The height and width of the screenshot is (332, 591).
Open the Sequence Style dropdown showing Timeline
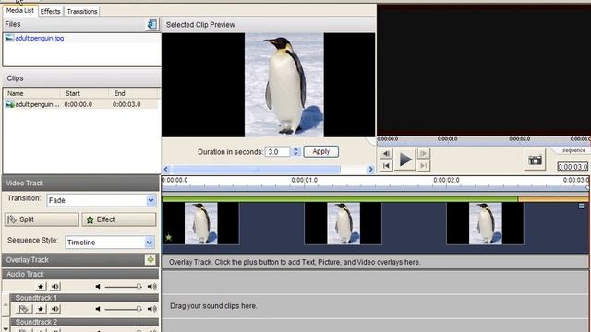[150, 242]
